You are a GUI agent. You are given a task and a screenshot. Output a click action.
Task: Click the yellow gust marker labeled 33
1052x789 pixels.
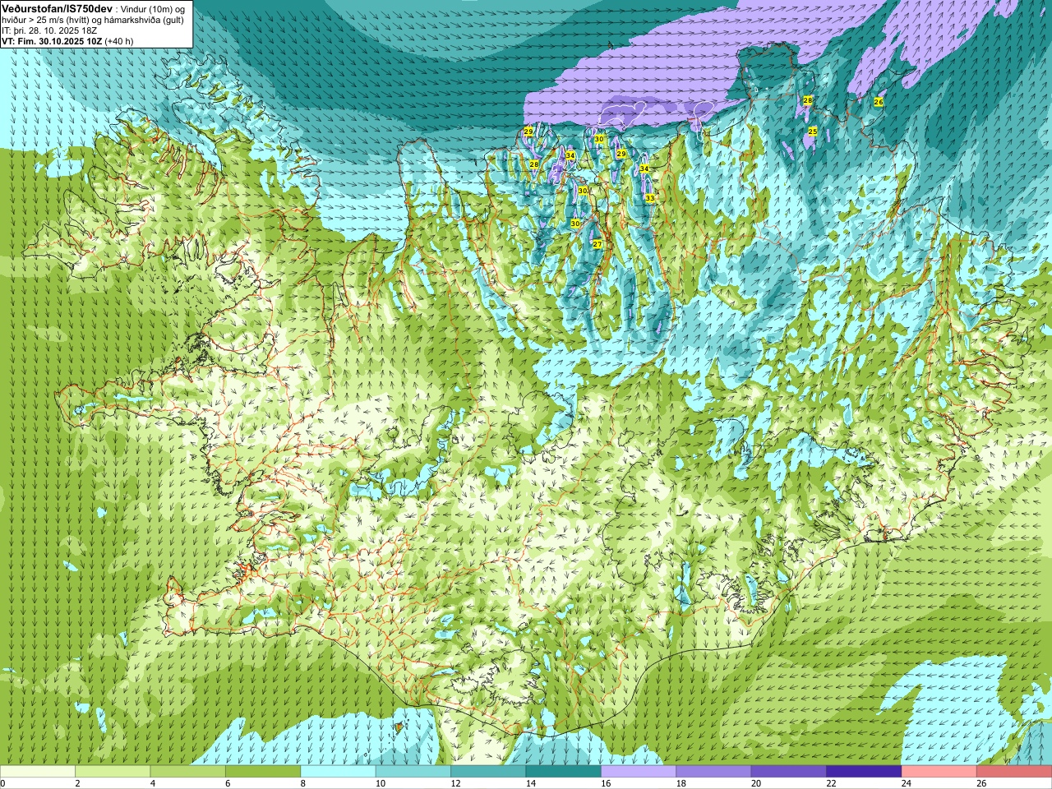point(650,198)
